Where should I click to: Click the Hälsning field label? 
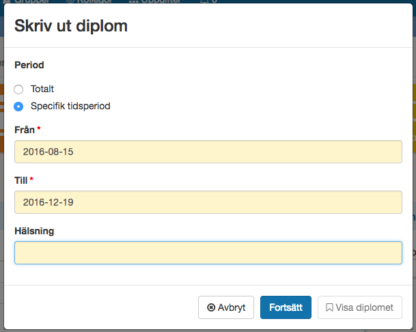(34, 231)
